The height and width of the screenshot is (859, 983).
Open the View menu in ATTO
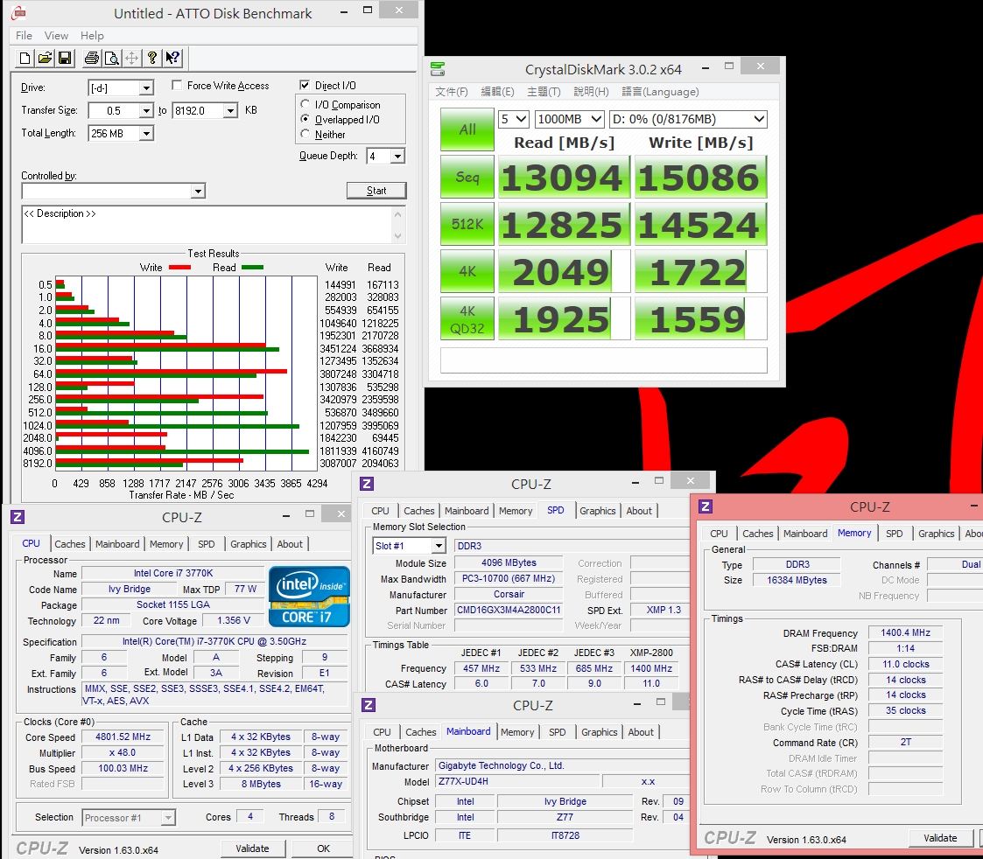(56, 36)
